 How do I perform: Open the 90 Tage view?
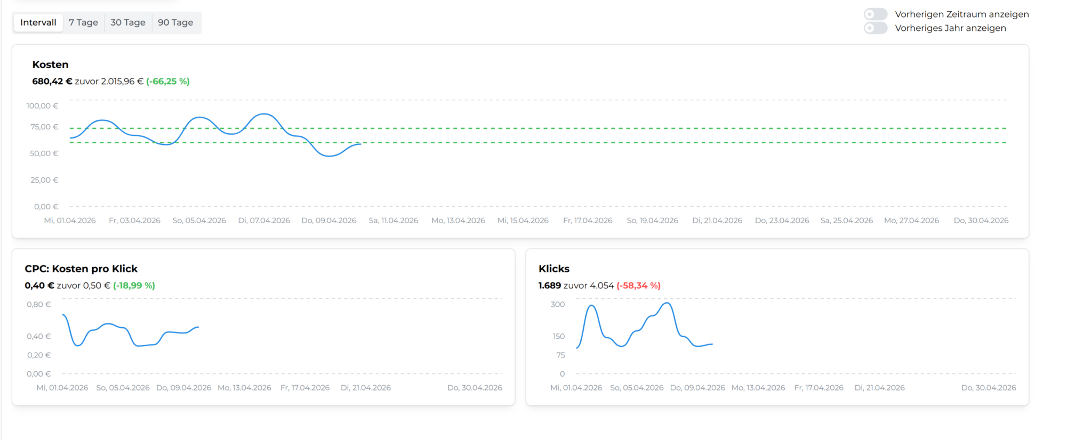click(x=175, y=22)
